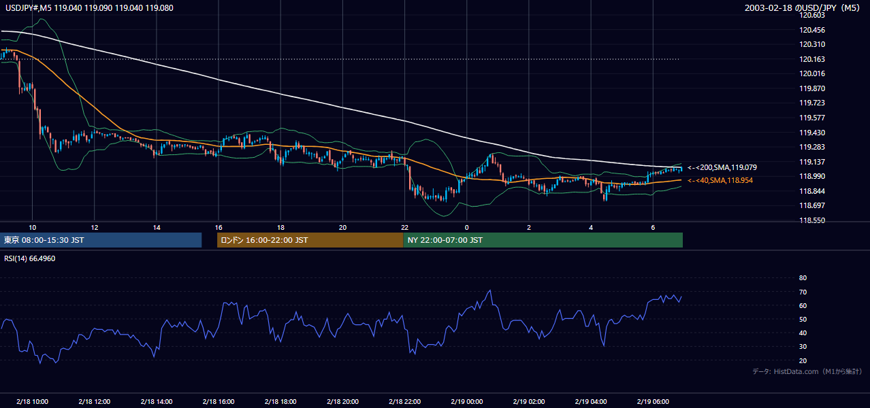870x408 pixels.
Task: Click RSI scale value 40
Action: coord(803,333)
